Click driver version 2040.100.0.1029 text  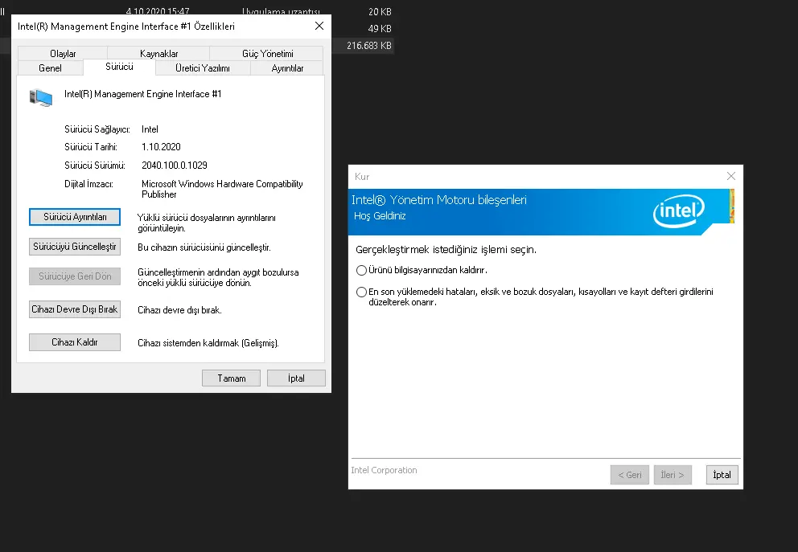click(175, 166)
